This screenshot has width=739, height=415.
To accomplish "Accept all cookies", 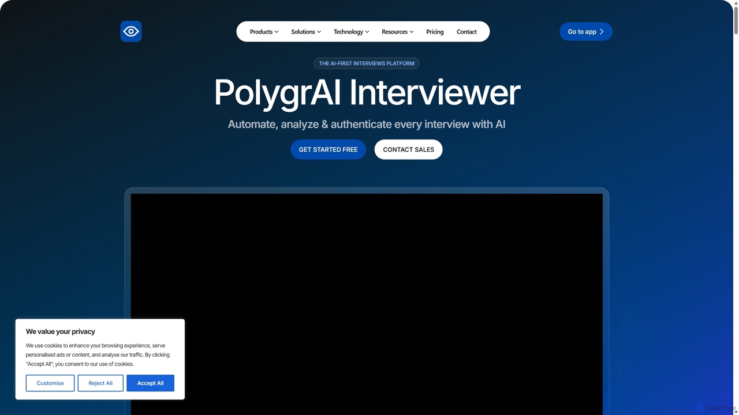I will click(x=151, y=383).
